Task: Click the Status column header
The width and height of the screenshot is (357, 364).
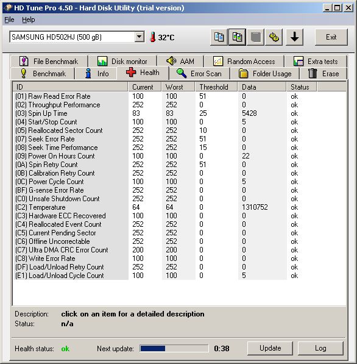Action: click(302, 87)
